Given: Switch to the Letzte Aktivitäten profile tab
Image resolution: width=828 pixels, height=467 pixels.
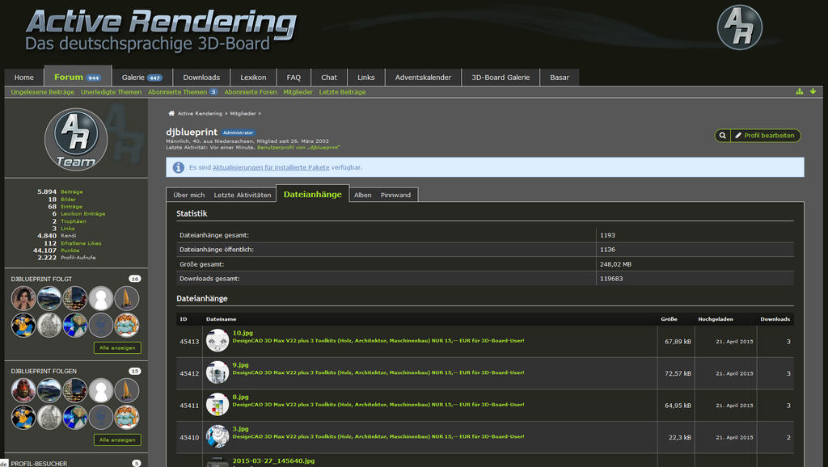Looking at the screenshot, I should (x=243, y=195).
